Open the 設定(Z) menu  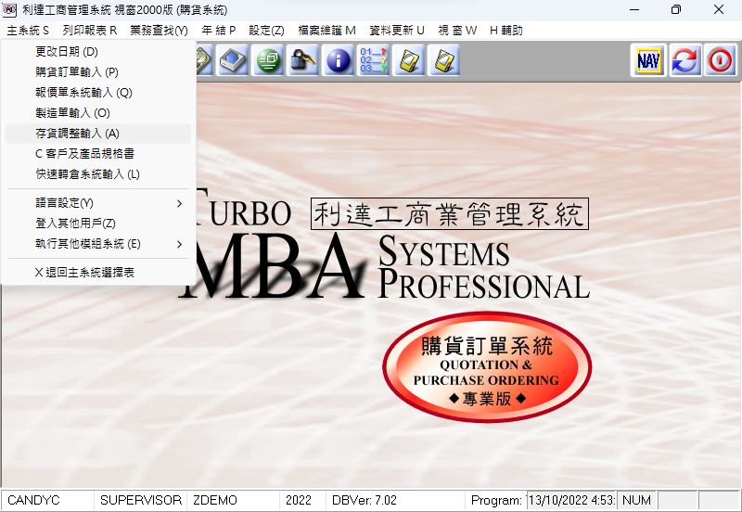click(266, 31)
